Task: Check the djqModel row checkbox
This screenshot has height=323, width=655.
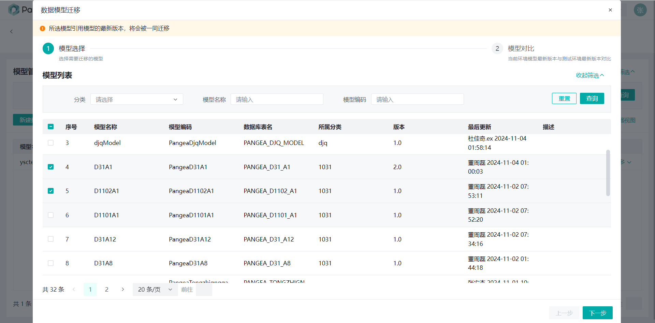Action: point(50,143)
